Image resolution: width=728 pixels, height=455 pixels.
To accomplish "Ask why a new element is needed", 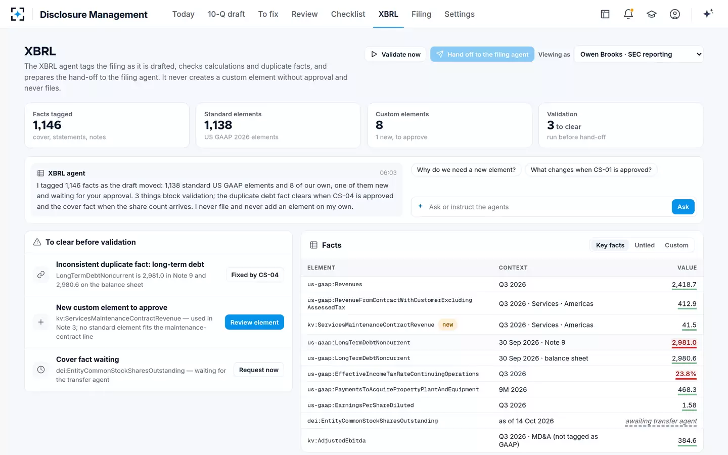I will tap(466, 170).
